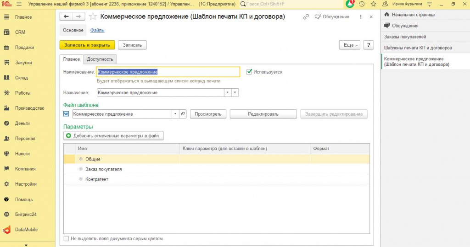This screenshot has height=247, width=470.
Task: Open the Файлы link
Action: coord(97,30)
